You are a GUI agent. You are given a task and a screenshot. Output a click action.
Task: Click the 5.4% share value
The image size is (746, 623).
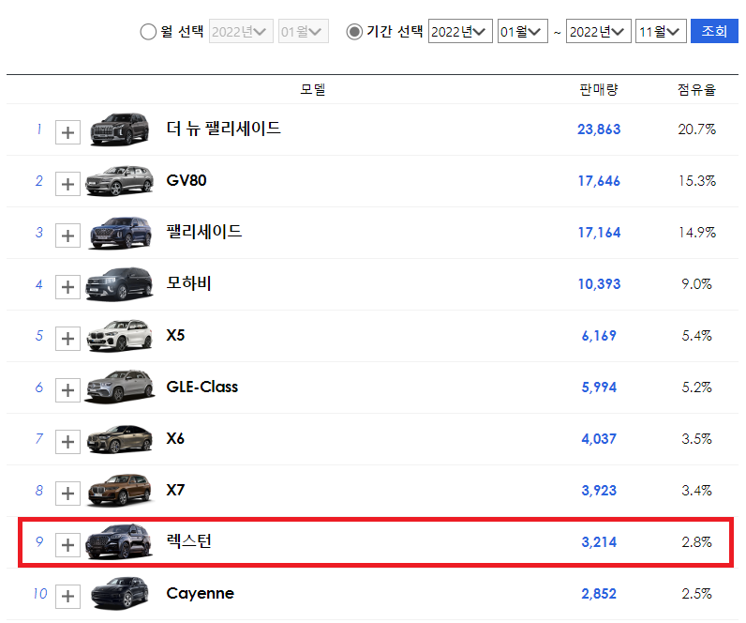coord(697,336)
